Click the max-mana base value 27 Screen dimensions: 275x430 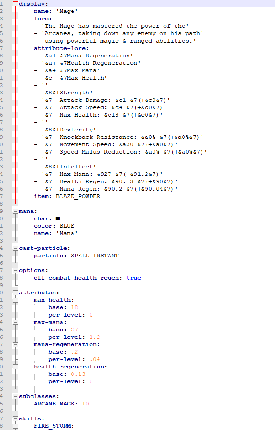click(x=74, y=330)
